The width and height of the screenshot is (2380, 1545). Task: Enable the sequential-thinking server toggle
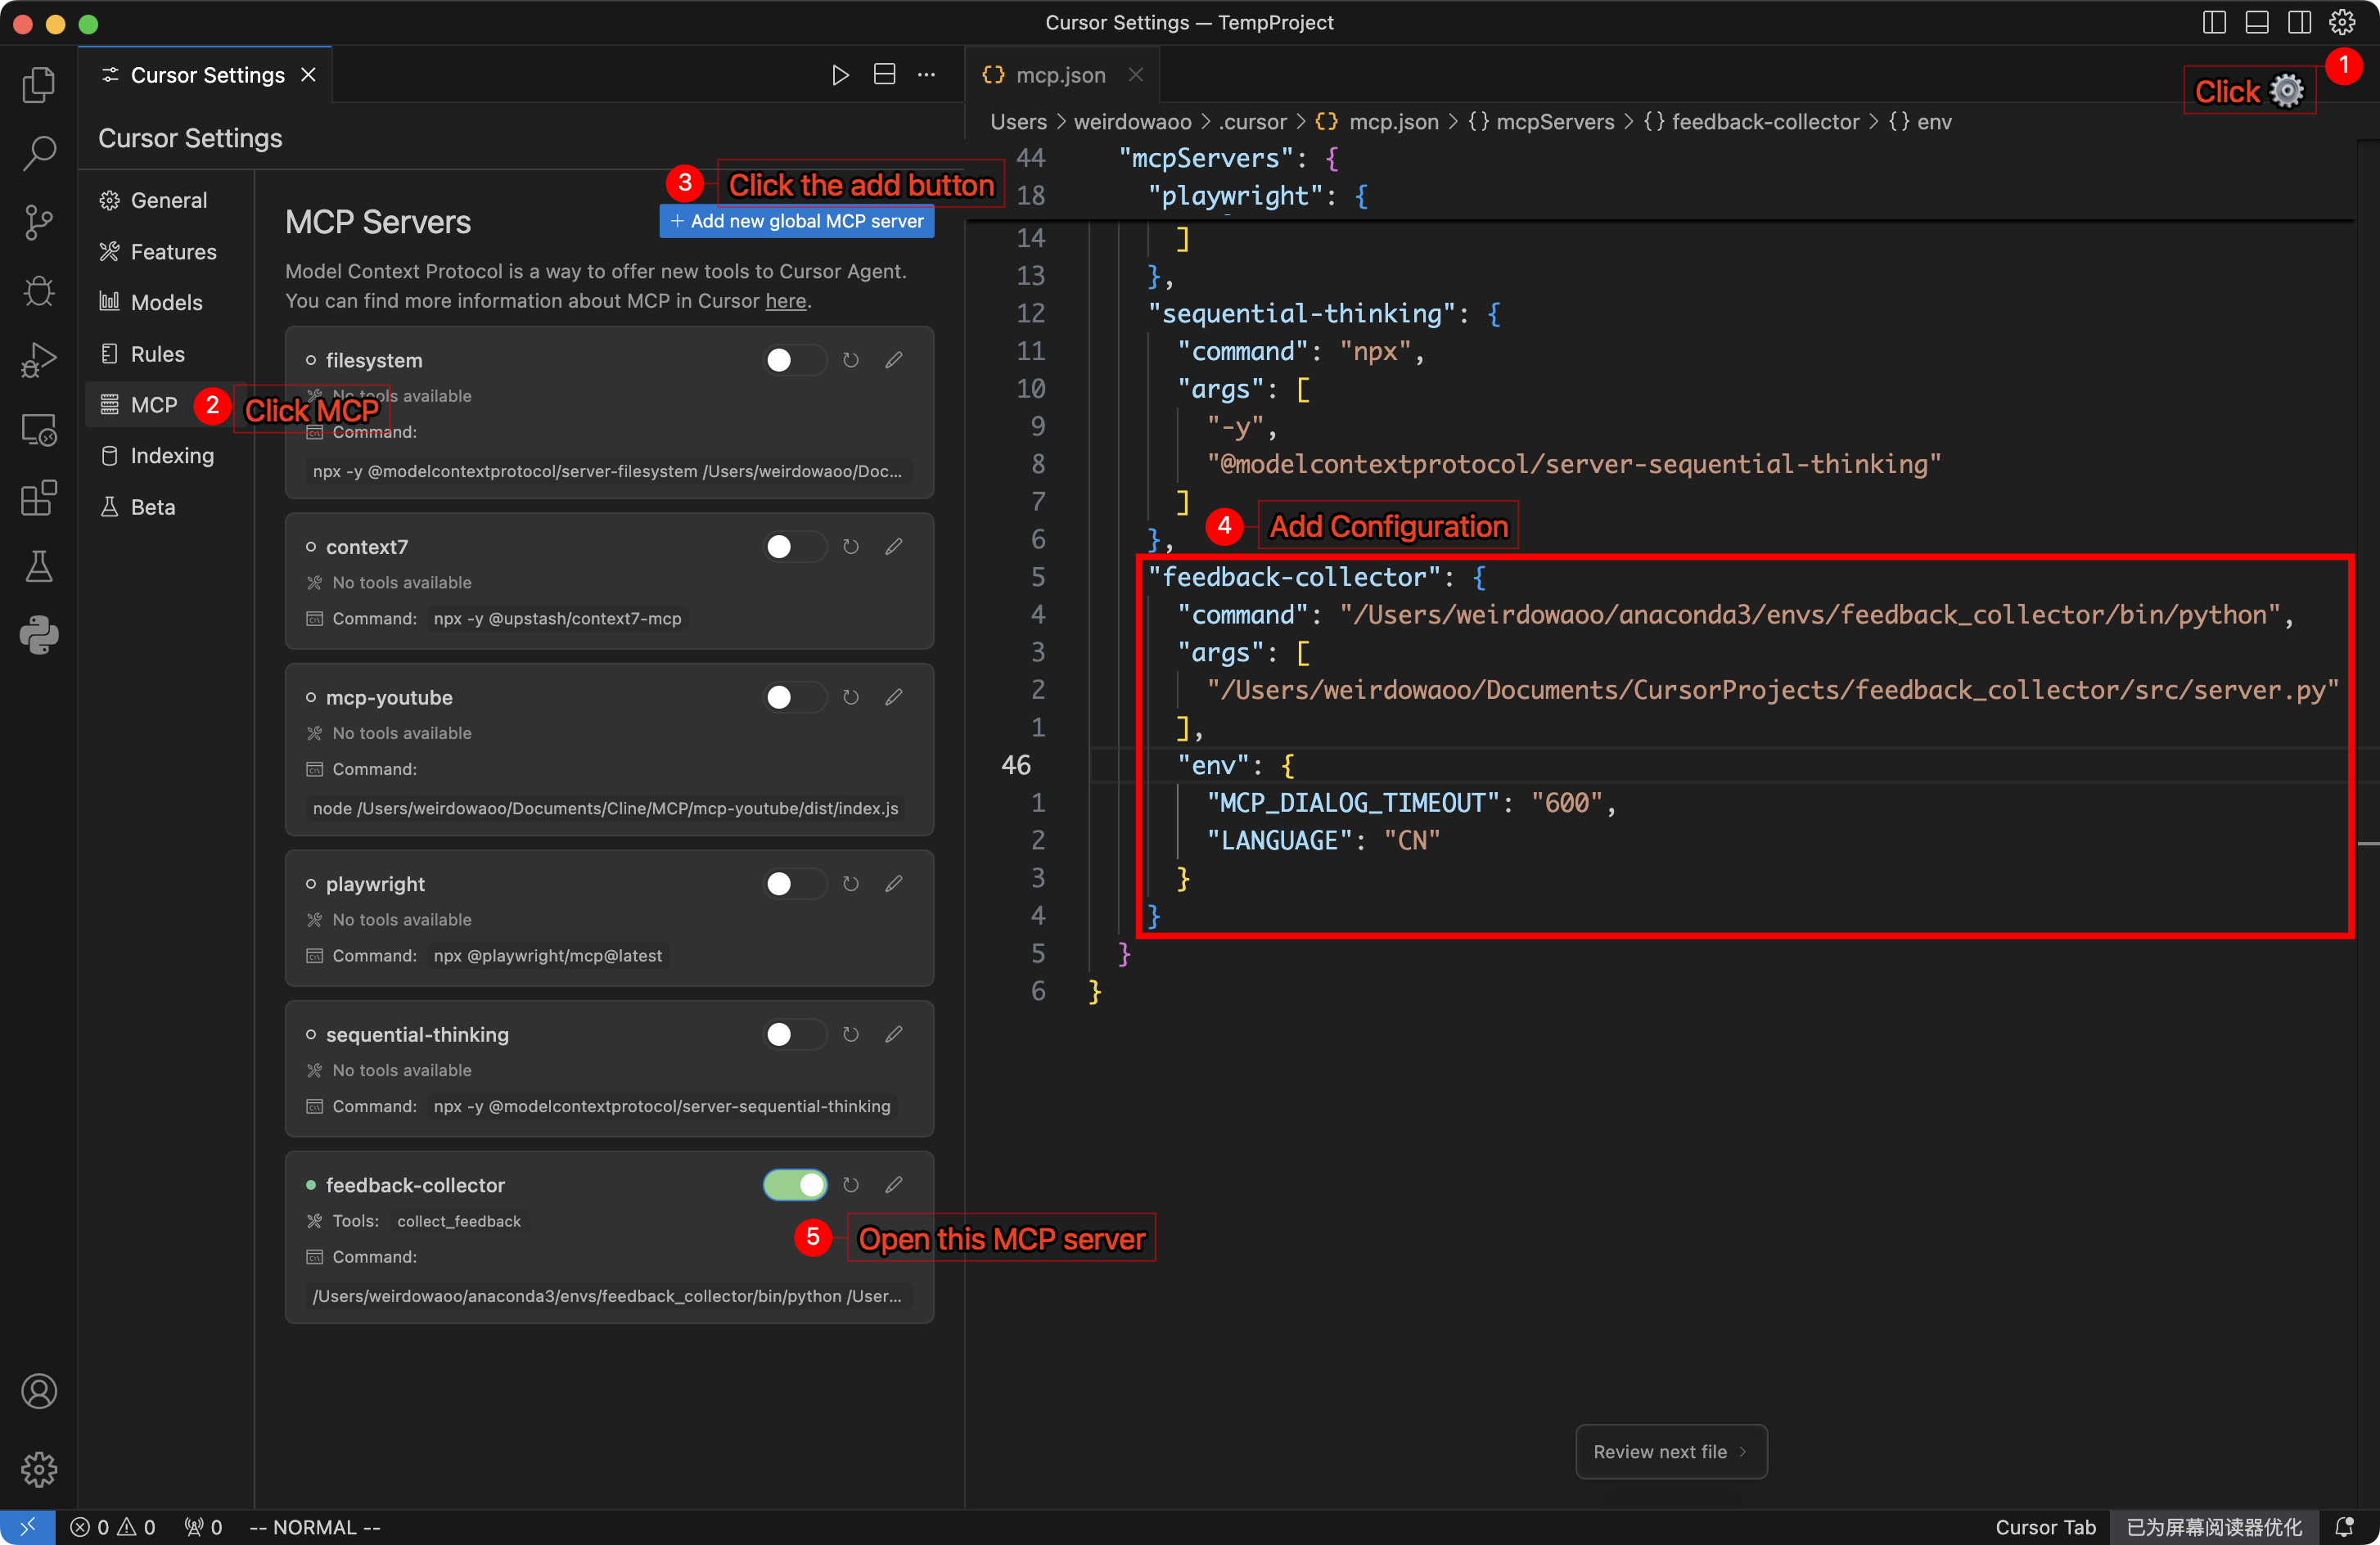794,1034
